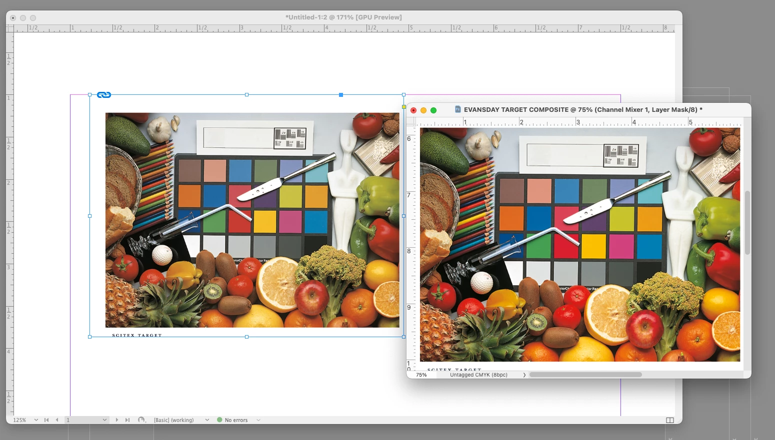This screenshot has width=775, height=440.
Task: Click the 75% zoom field in Photoshop
Action: click(x=421, y=375)
